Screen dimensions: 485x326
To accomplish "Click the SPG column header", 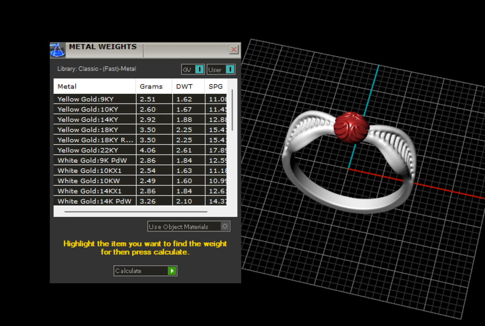I will (x=215, y=86).
